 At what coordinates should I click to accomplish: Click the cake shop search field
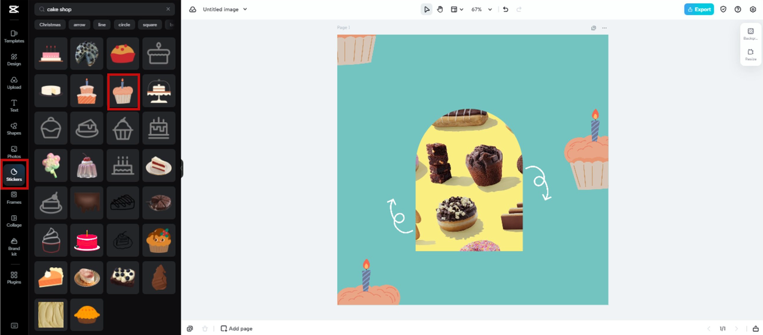coord(105,10)
